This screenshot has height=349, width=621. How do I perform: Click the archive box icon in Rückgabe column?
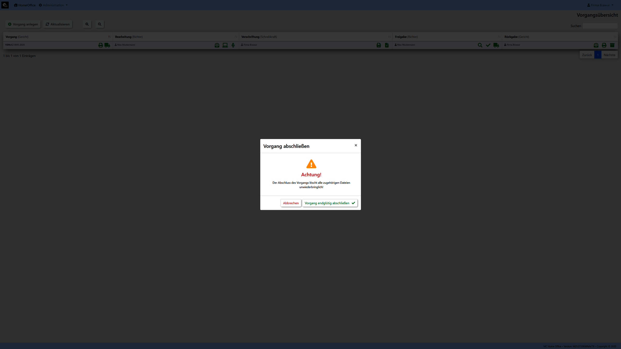612,45
